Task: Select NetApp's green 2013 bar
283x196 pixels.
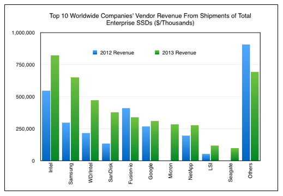Action: coord(195,143)
